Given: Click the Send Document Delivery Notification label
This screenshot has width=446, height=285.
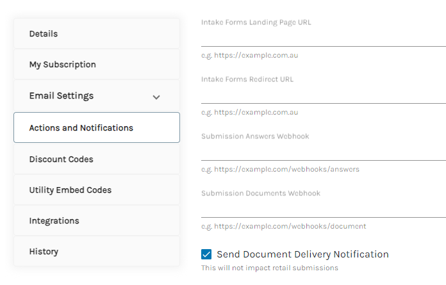Looking at the screenshot, I should click(x=302, y=254).
